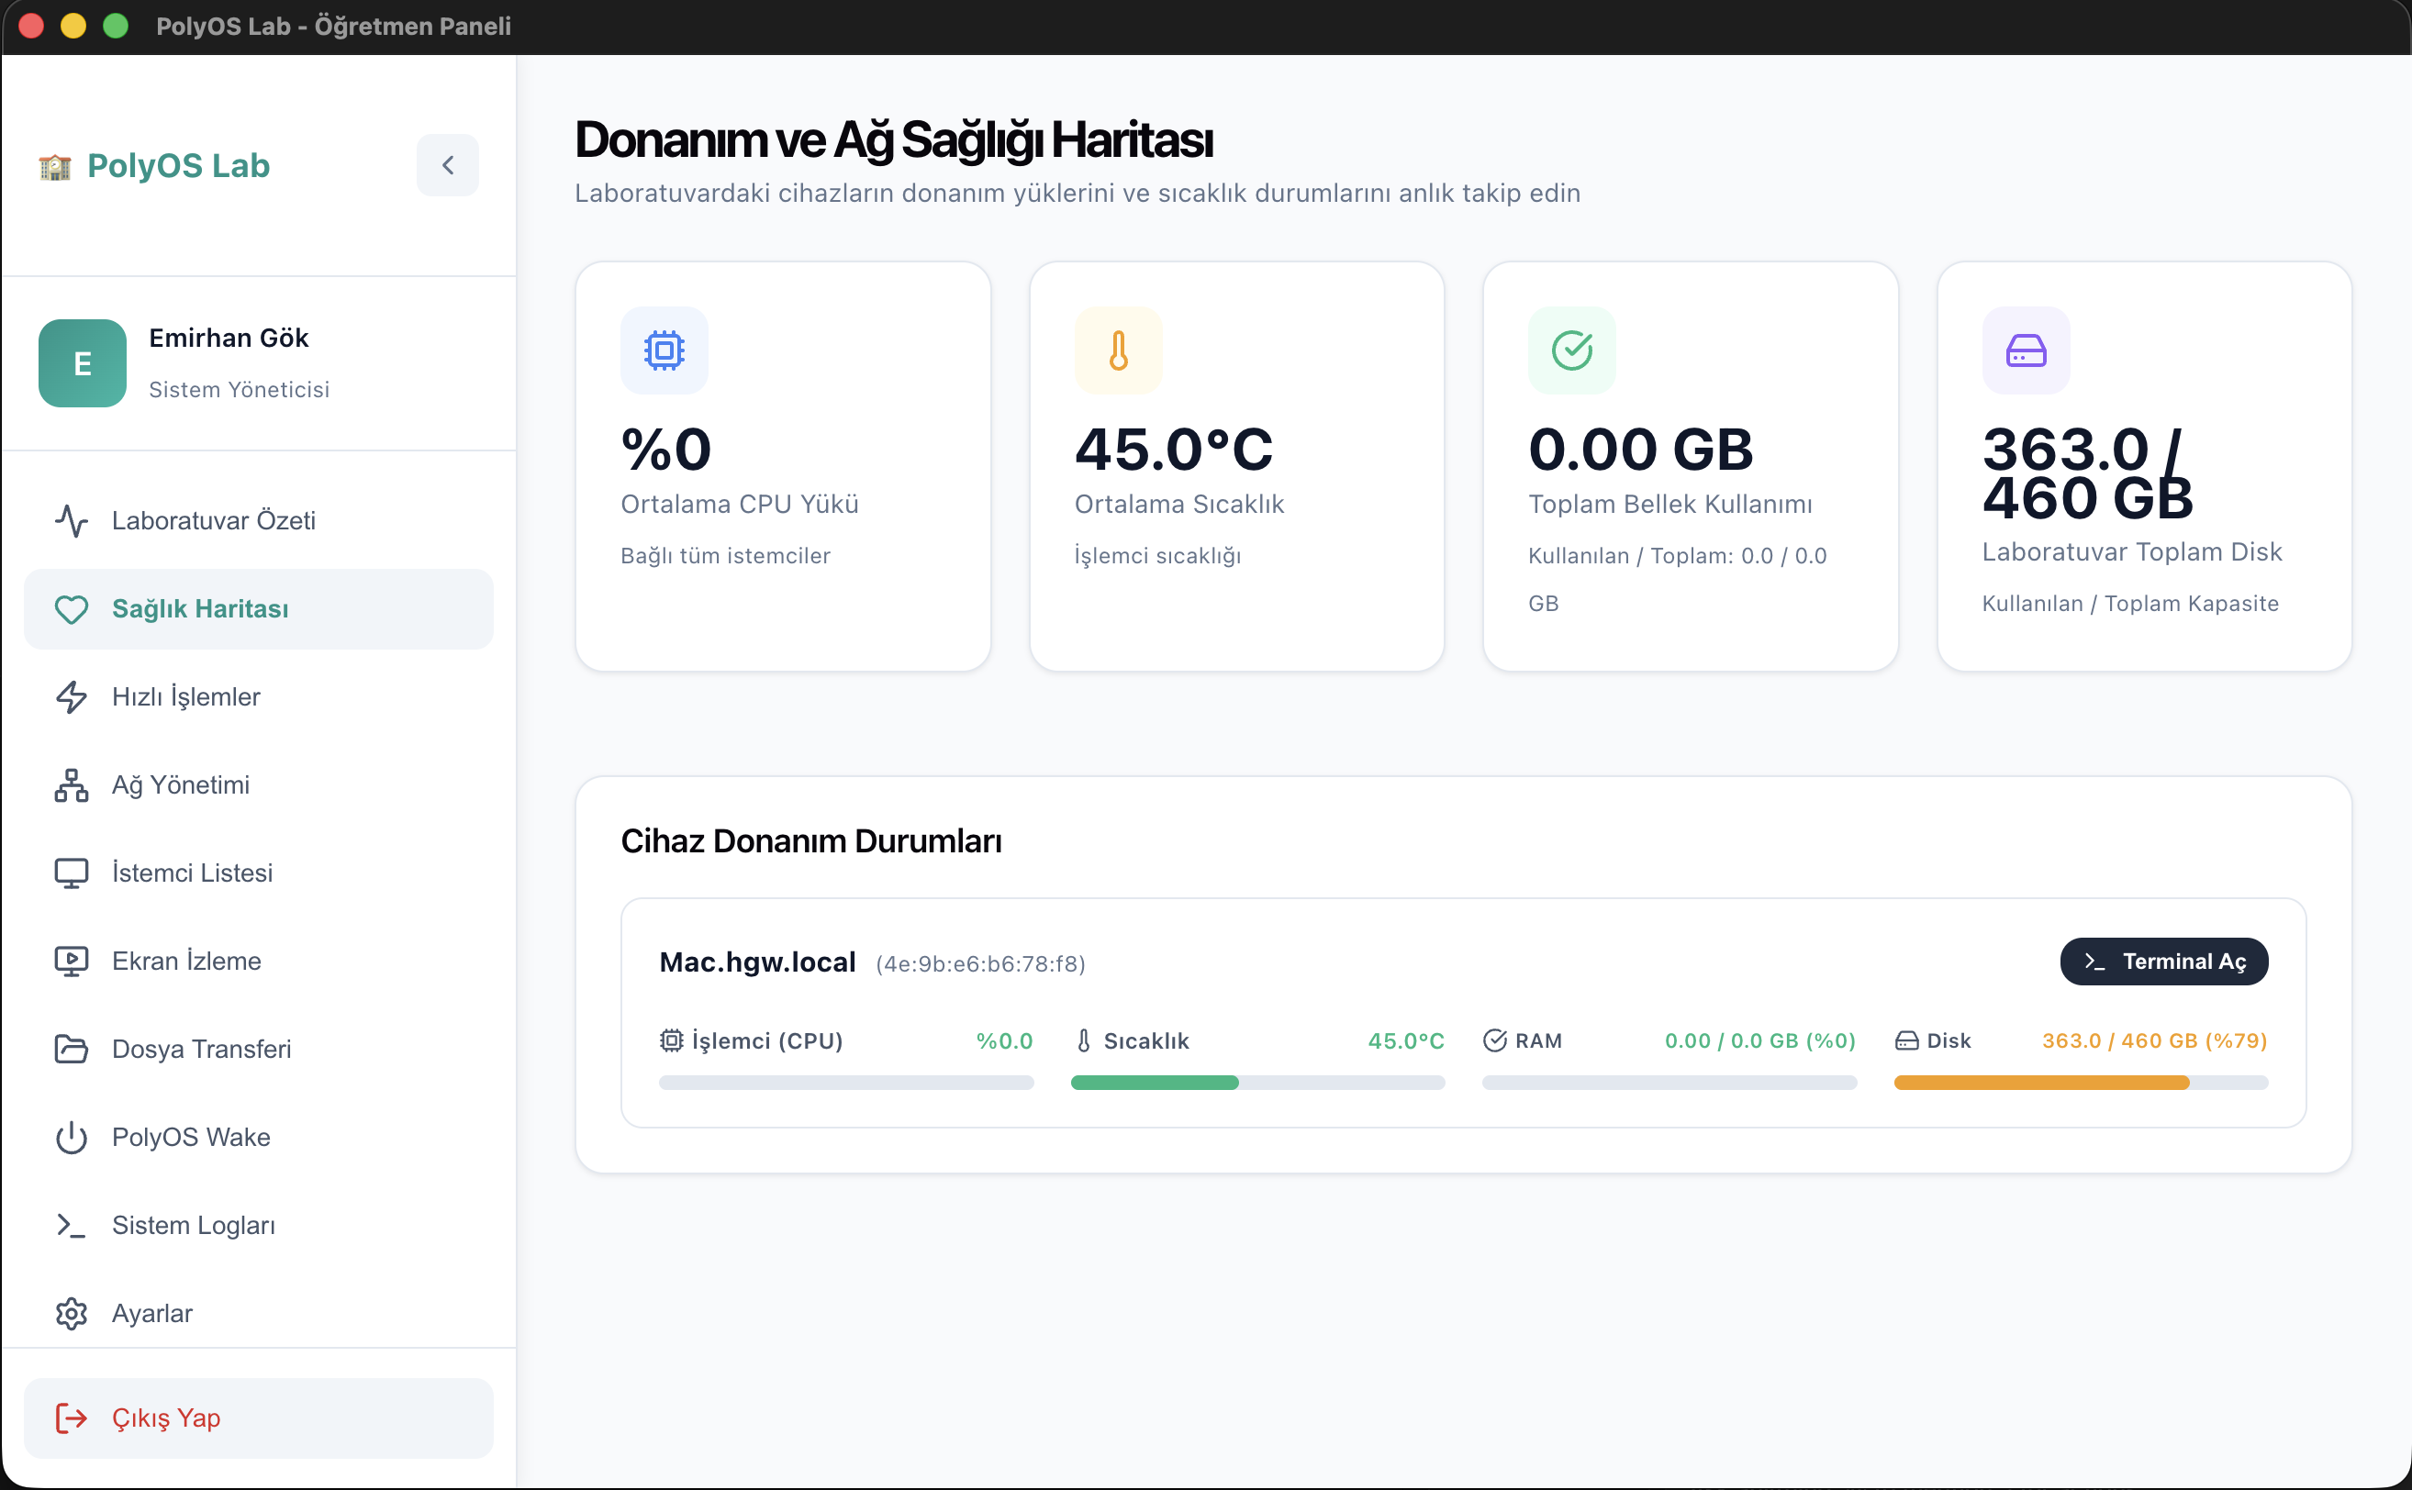Click the orange disk usage progress bar

click(2082, 1083)
